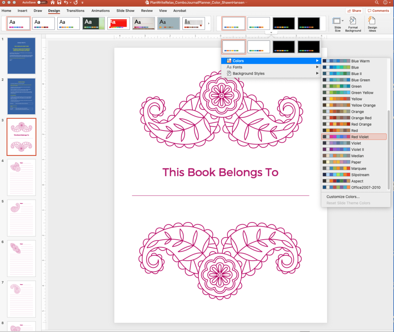
Task: Open the Animations tab
Action: (100, 10)
